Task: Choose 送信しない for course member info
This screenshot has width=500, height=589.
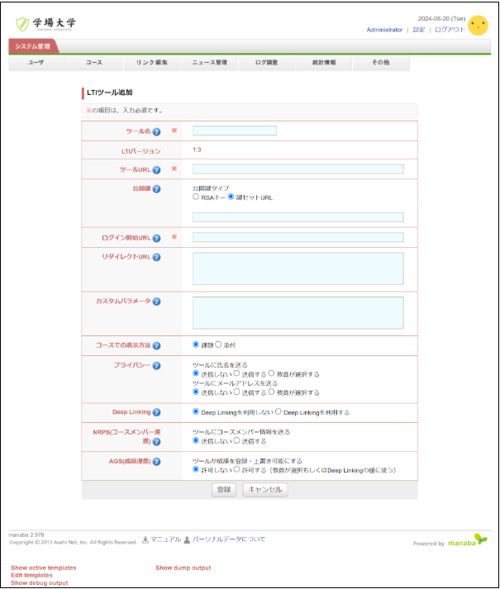Action: coord(196,440)
